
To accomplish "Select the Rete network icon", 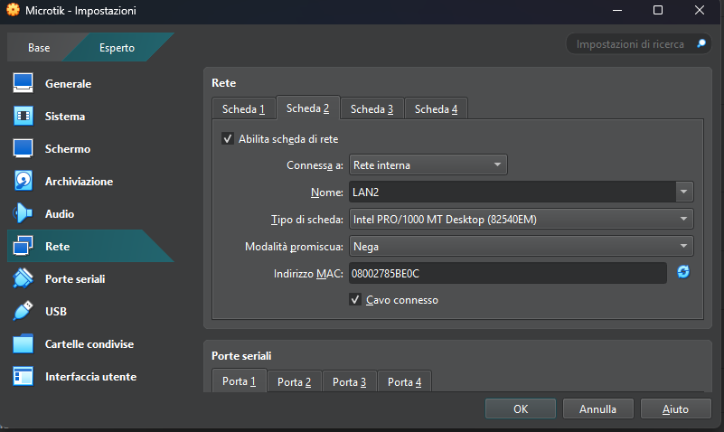I will coord(24,246).
